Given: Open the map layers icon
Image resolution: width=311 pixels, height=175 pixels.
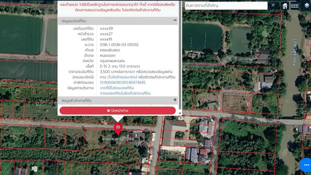Looking at the screenshot, I should 306,6.
